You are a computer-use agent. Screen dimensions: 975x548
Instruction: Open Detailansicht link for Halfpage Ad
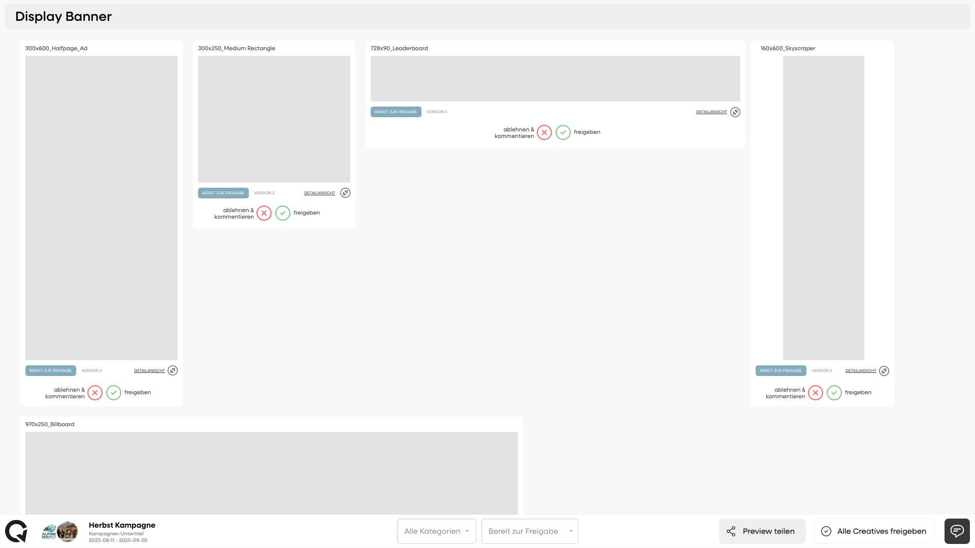(x=149, y=371)
